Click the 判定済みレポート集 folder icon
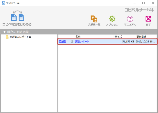The image size is (158, 113). (x=7, y=37)
